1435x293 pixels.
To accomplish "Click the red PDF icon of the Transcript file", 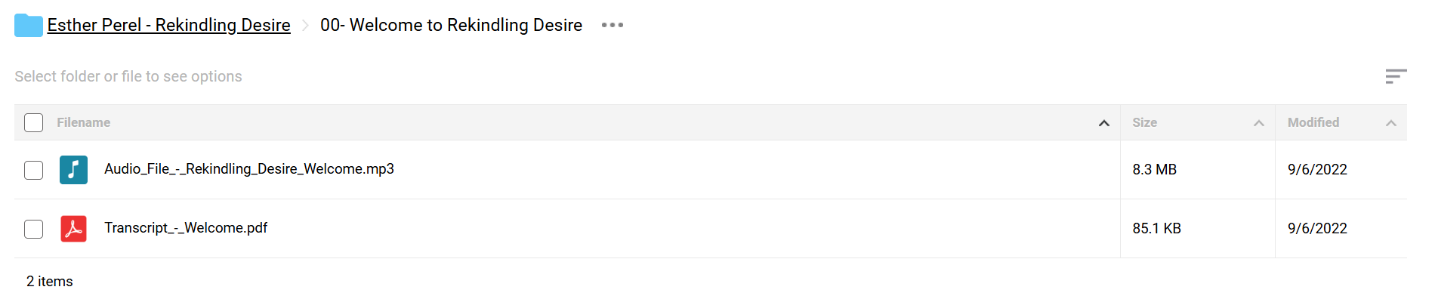I will [73, 229].
